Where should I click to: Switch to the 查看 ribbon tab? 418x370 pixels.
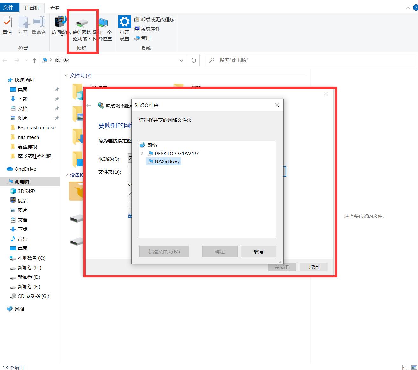55,8
